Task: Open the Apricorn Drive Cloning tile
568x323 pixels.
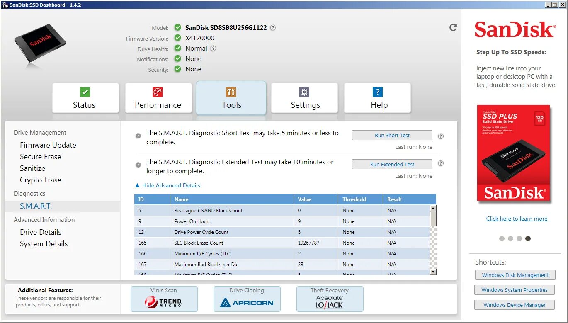Action: [x=247, y=299]
